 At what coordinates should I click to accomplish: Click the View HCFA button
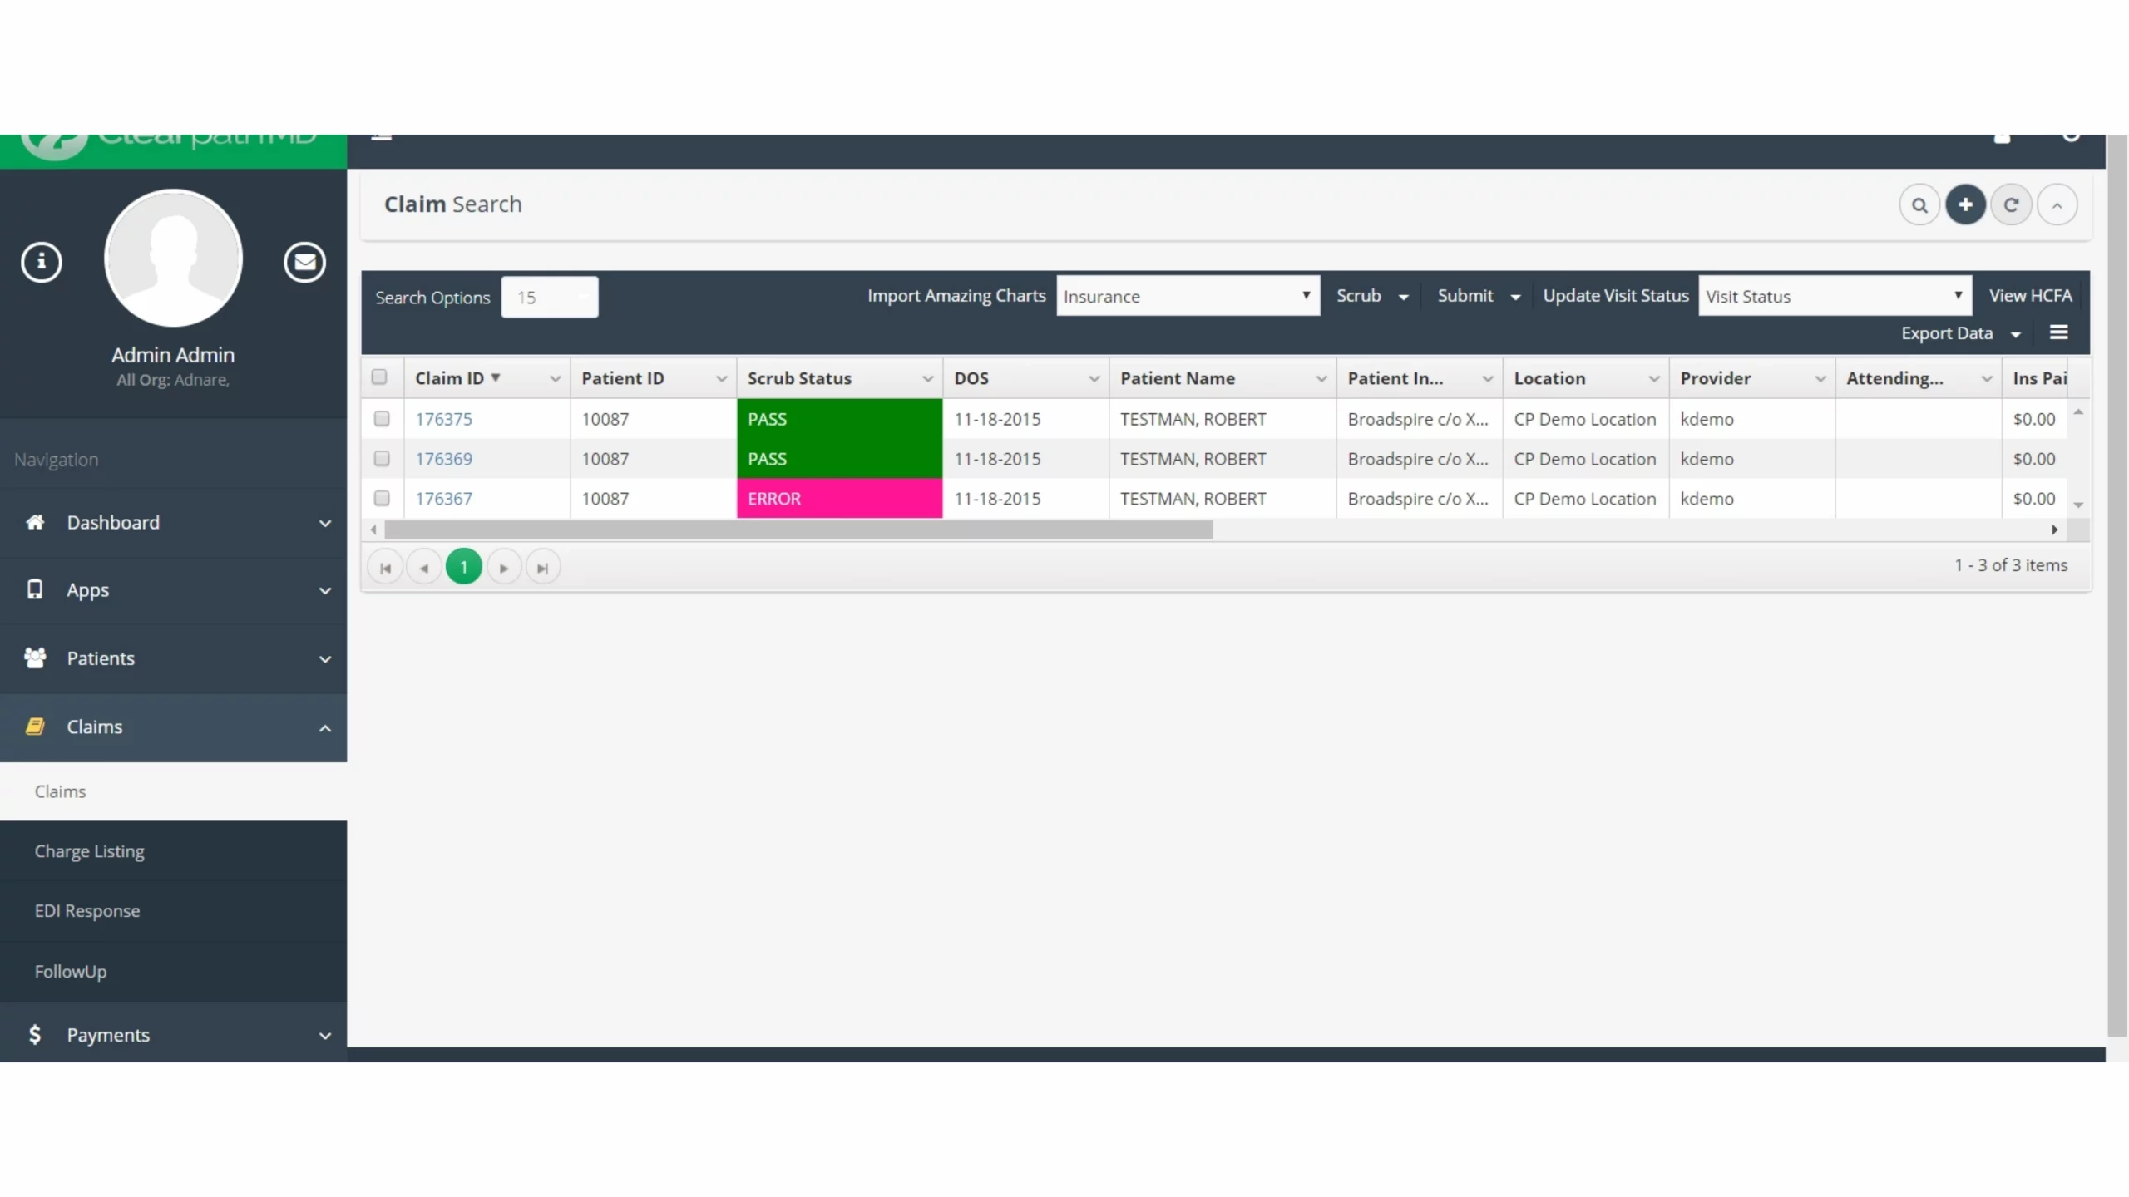(2030, 296)
